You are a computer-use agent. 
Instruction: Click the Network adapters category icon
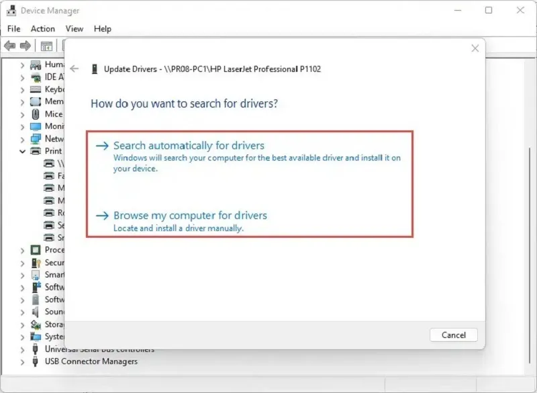[36, 139]
